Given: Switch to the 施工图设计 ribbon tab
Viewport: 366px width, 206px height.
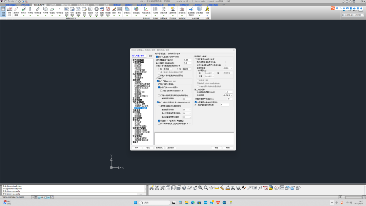Looking at the screenshot, I should (x=141, y=5).
